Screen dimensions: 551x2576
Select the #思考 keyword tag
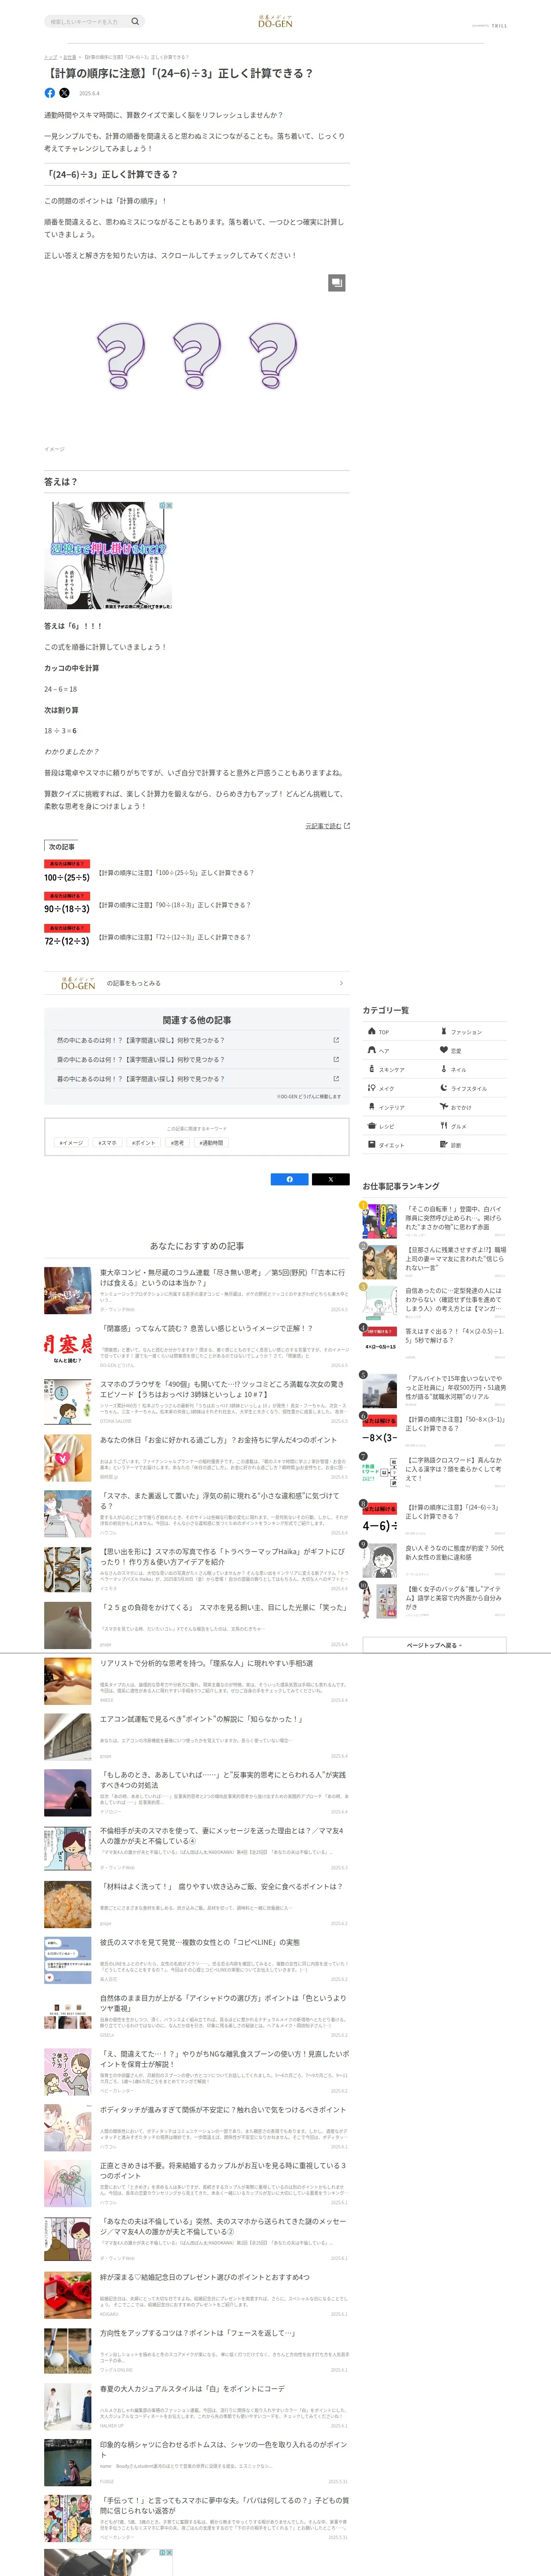tap(177, 1142)
